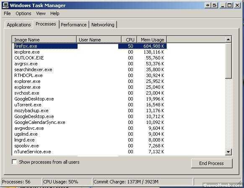This screenshot has width=244, height=188.
Task: Maximize the Task Manager window
Action: 230,5
